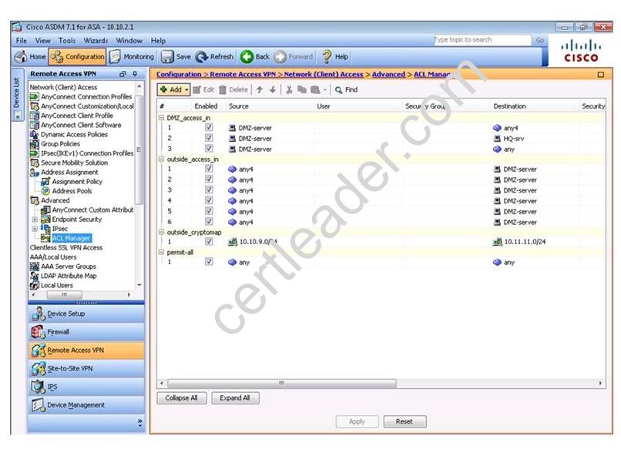Open the Device Setup section
The height and width of the screenshot is (466, 621).
tap(86, 313)
